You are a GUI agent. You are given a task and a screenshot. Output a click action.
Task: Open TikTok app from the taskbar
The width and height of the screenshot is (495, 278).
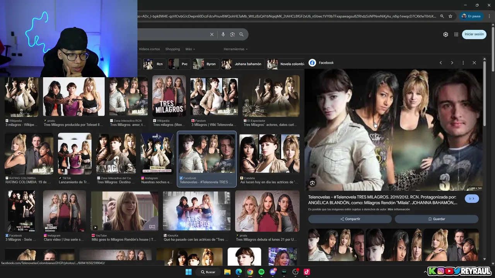tap(307, 272)
